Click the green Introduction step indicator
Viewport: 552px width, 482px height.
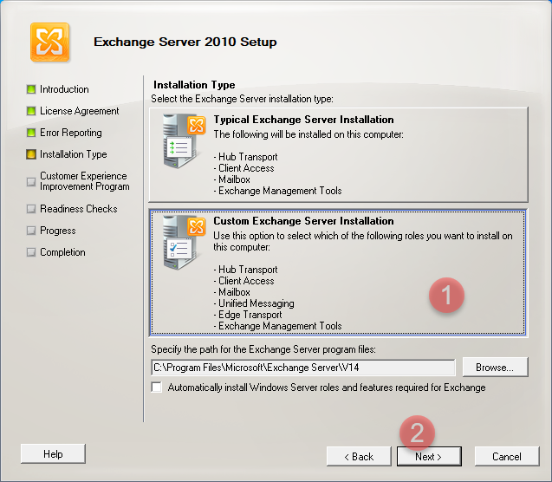point(31,89)
